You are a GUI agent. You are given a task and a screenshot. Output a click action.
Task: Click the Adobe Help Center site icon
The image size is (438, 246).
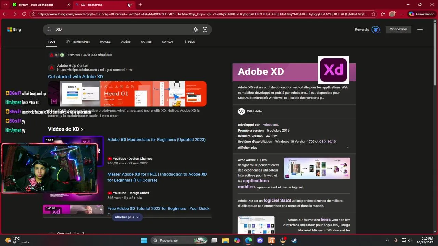point(52,68)
